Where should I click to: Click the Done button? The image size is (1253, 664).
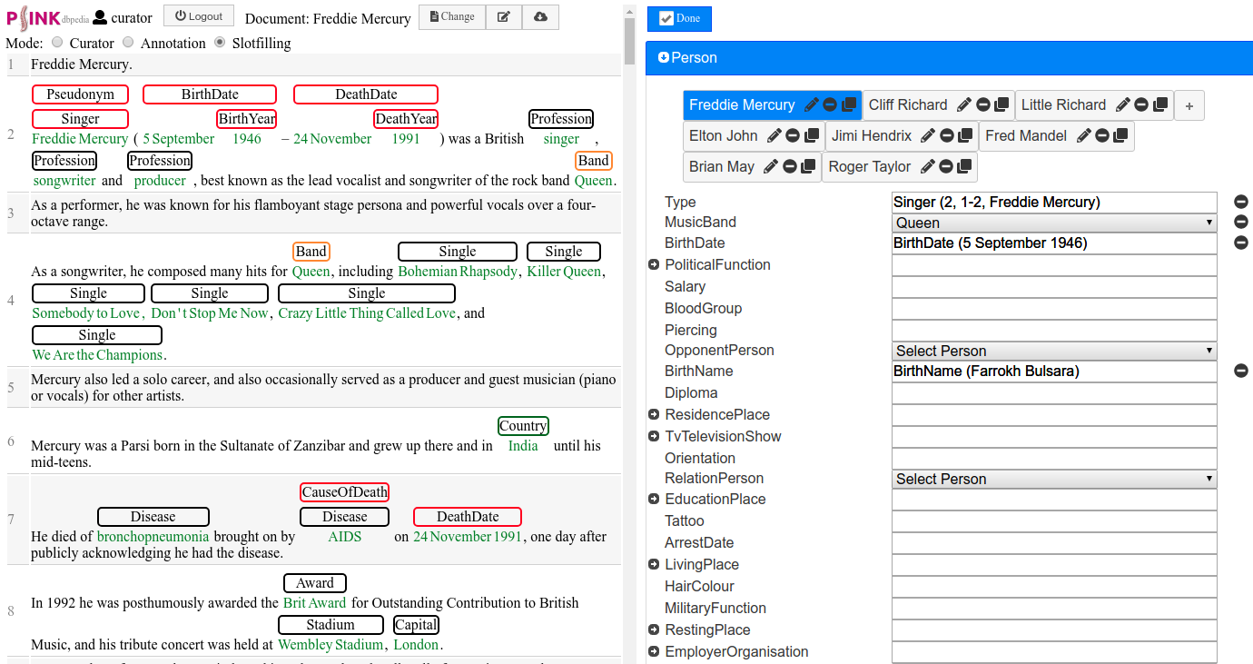(x=679, y=18)
